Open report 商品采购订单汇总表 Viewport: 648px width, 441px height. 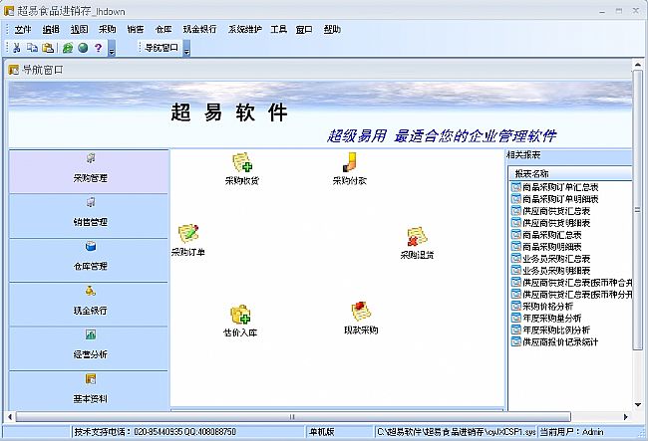555,187
